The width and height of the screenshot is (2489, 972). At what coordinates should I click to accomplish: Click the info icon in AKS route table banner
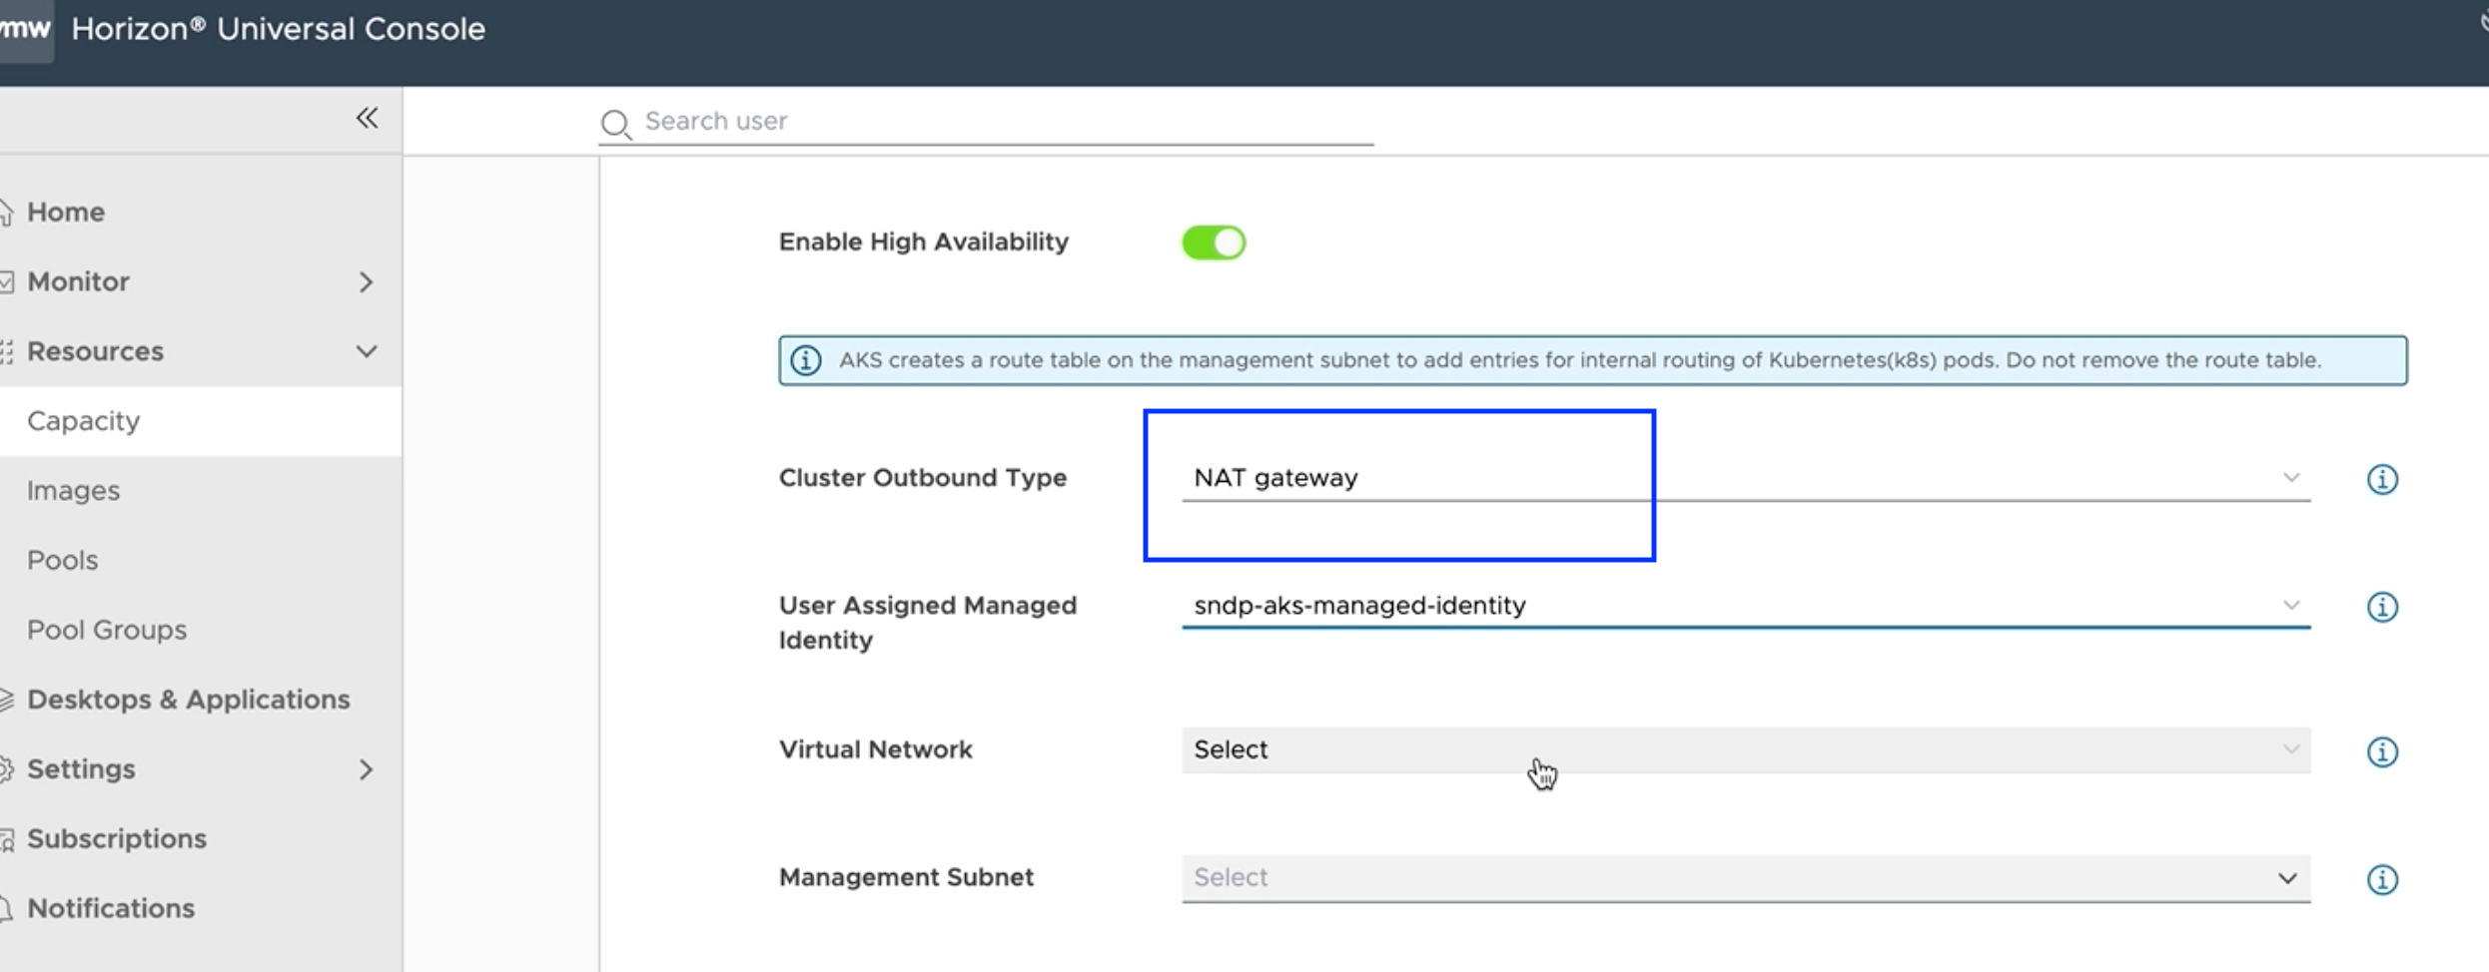click(x=806, y=360)
